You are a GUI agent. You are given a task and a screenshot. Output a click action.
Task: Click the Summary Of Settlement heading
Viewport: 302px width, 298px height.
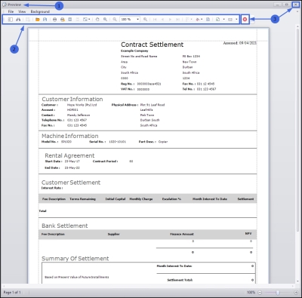(75, 259)
